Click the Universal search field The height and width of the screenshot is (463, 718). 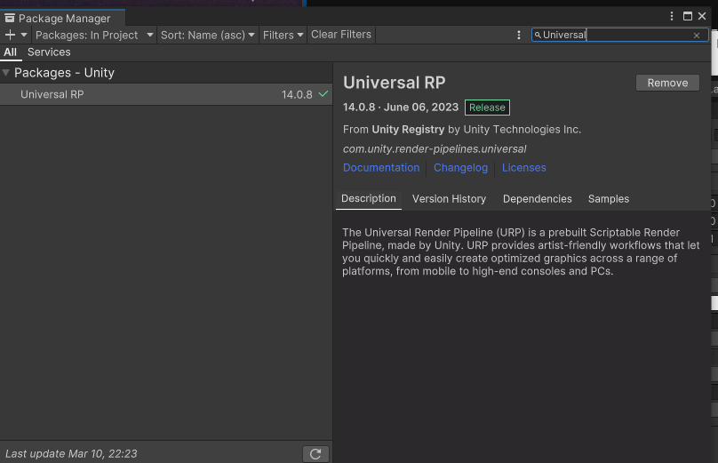click(x=619, y=35)
